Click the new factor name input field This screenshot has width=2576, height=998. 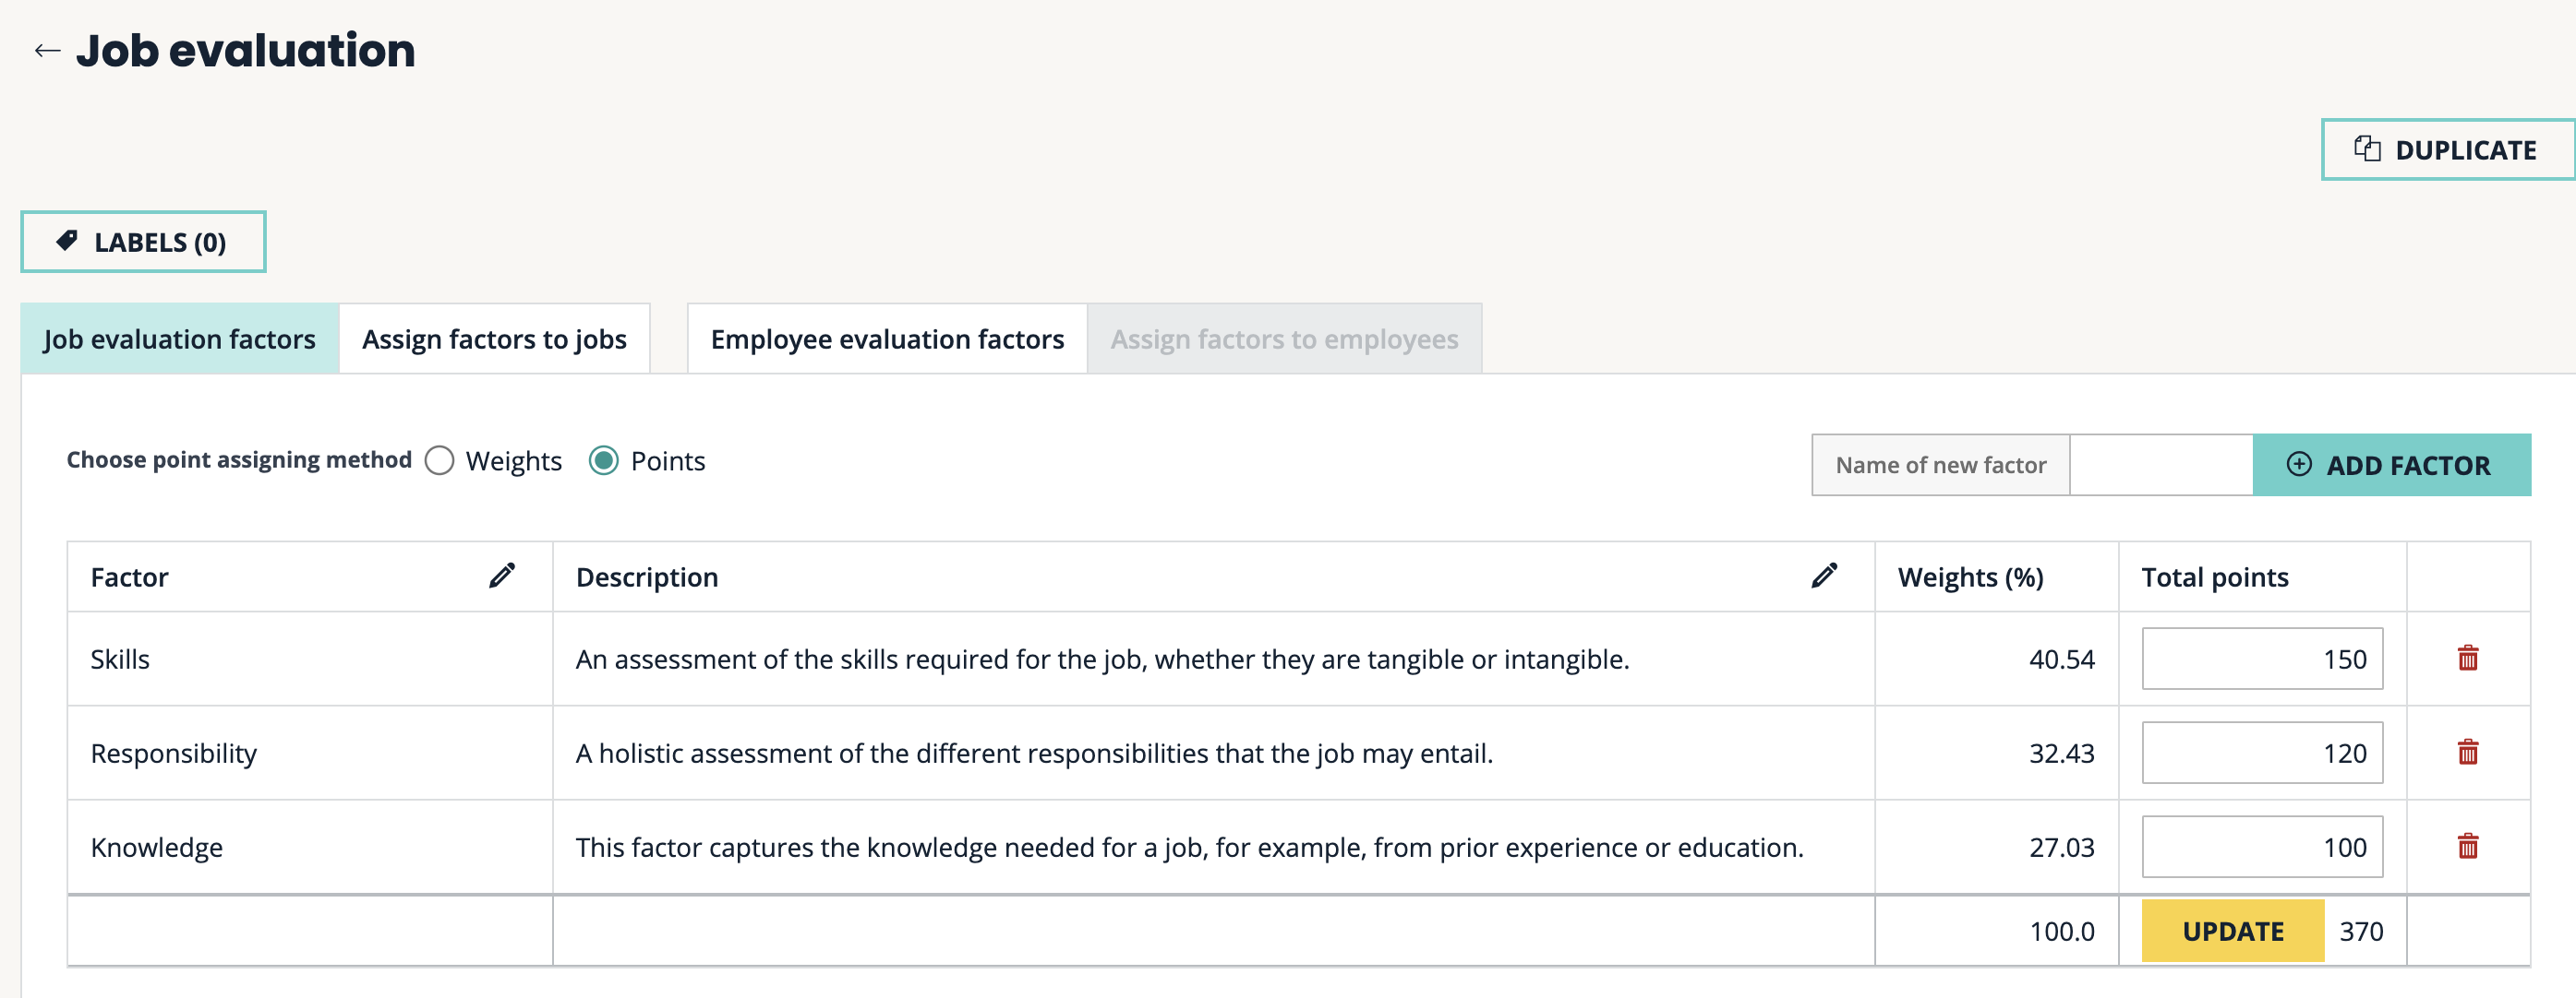tap(2160, 466)
